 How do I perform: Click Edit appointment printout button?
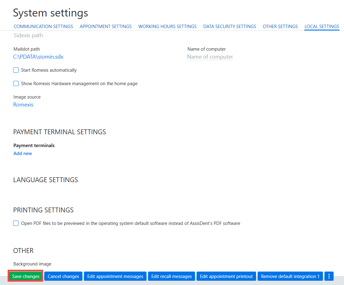tap(226, 276)
